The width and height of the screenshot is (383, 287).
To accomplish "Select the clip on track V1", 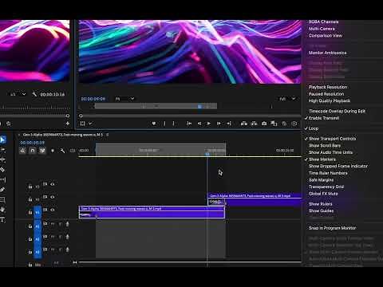I will pos(152,212).
